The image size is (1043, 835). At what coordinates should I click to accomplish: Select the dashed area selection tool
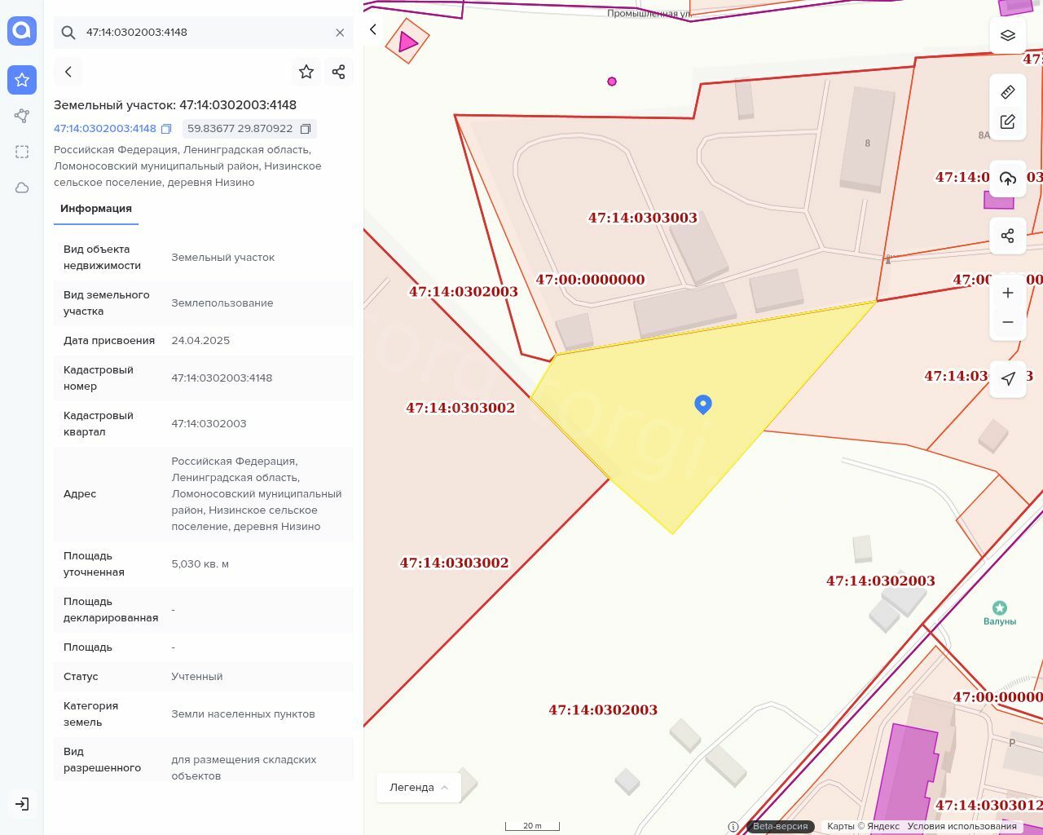coord(22,152)
